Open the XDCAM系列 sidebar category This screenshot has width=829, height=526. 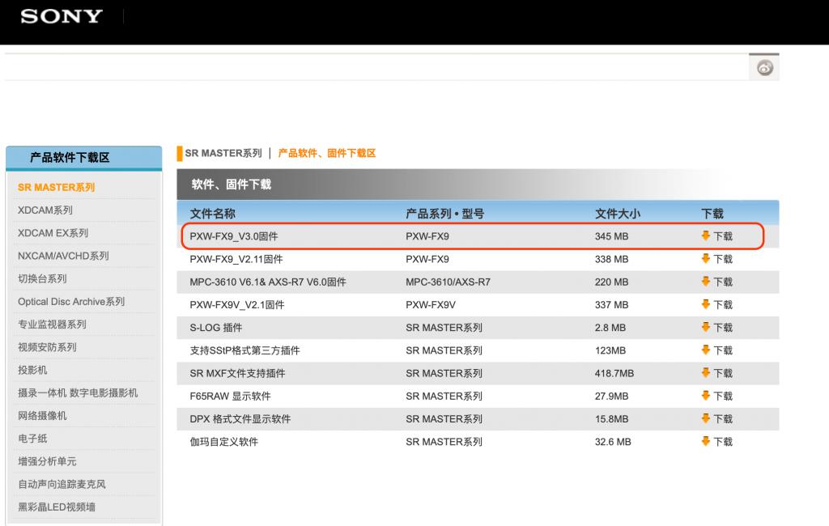(x=45, y=210)
